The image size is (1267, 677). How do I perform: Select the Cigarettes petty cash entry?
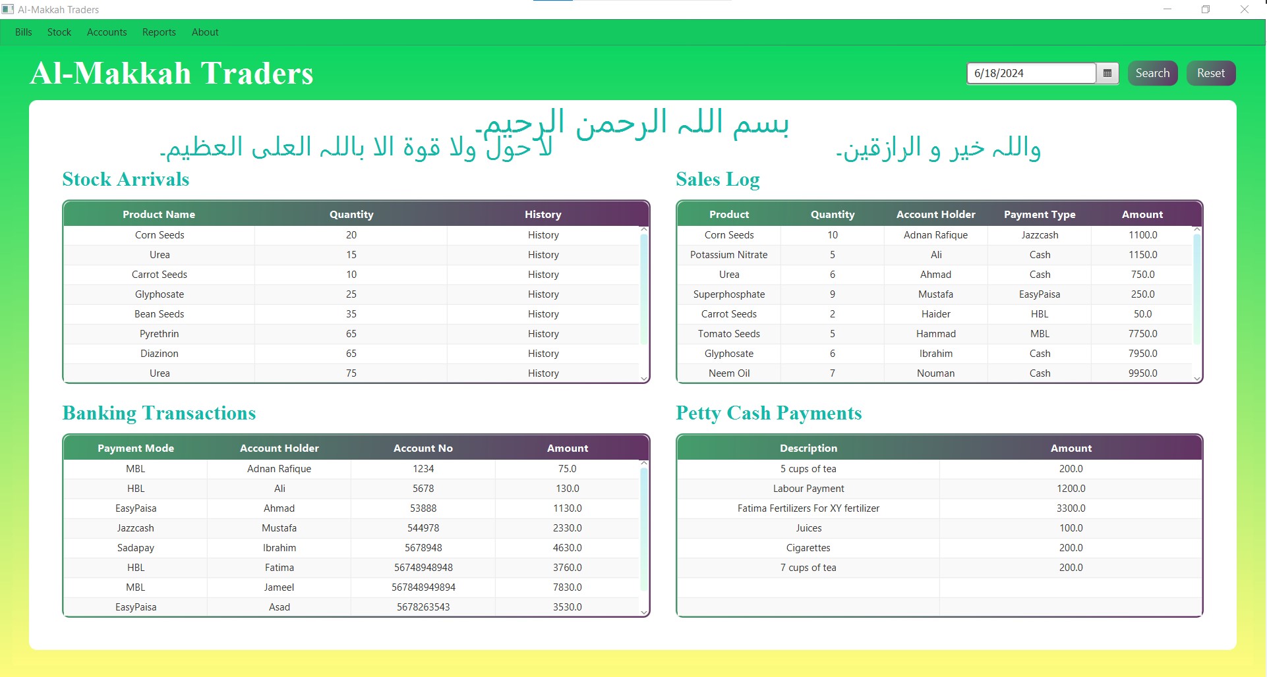(809, 548)
